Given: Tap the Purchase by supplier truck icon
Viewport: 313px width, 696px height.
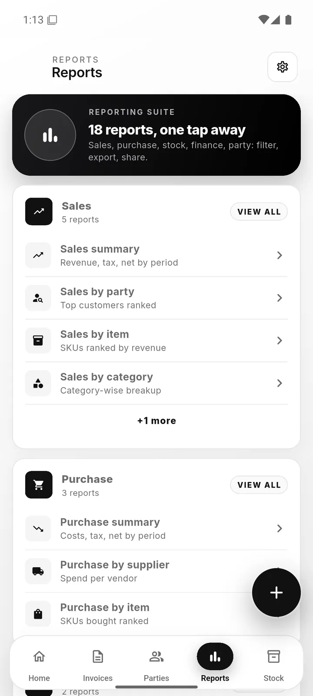Looking at the screenshot, I should click(38, 571).
